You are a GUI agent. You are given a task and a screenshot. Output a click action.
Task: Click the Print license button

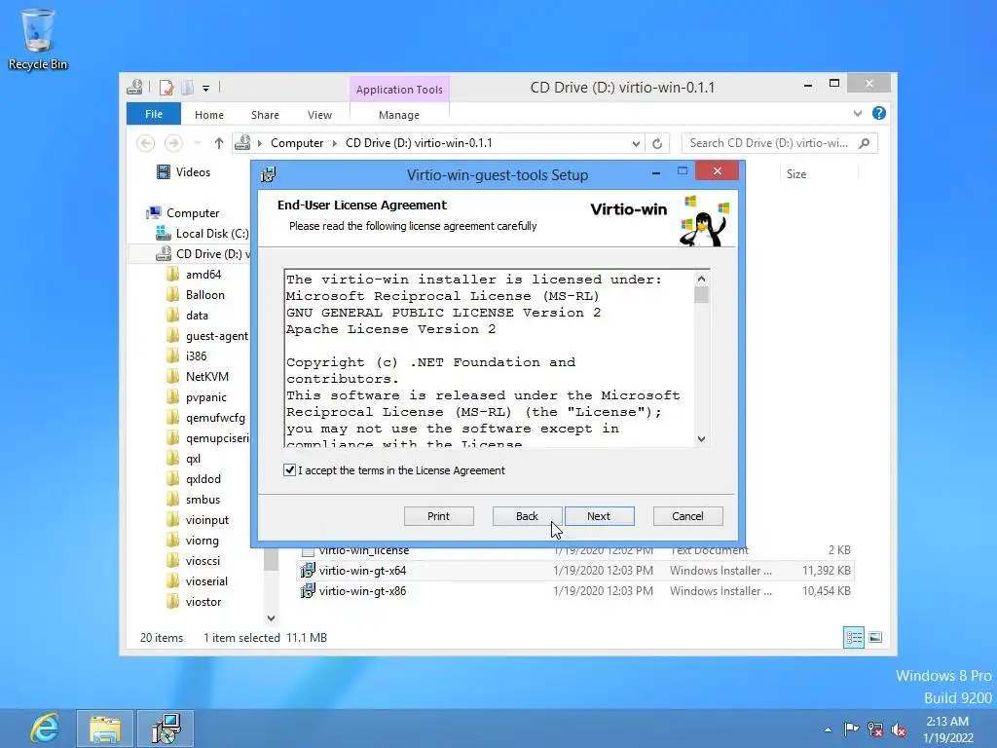[x=439, y=516]
